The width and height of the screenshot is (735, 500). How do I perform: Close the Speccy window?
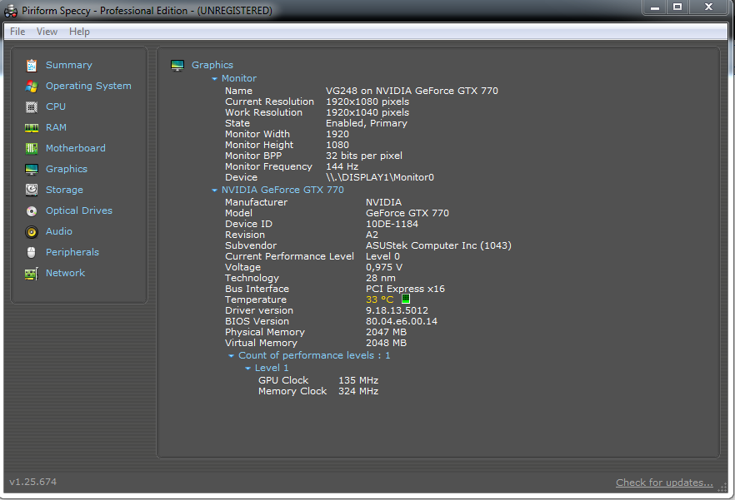pyautogui.click(x=708, y=7)
